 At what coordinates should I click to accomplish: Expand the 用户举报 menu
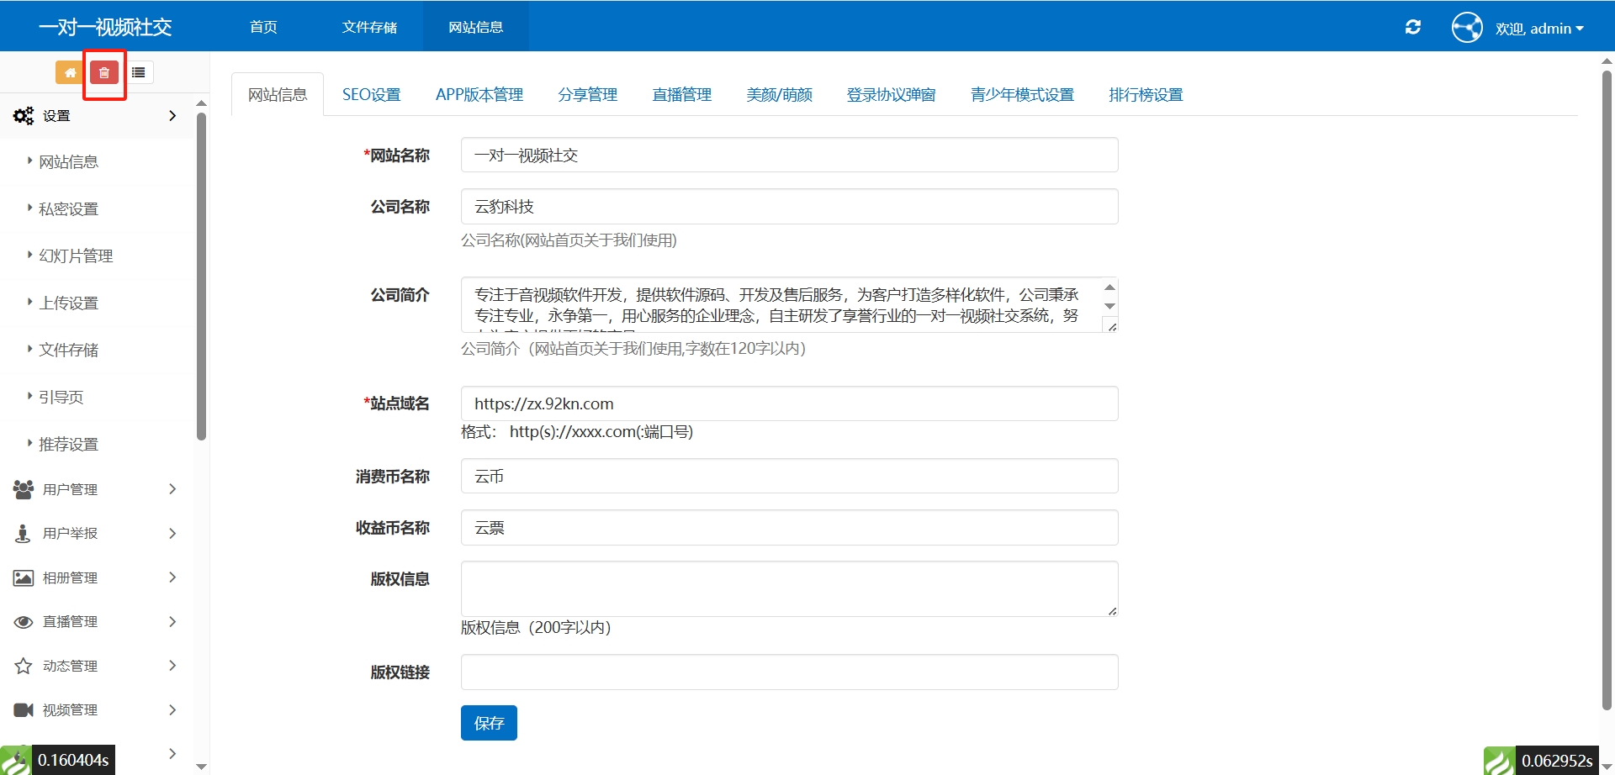coord(97,533)
